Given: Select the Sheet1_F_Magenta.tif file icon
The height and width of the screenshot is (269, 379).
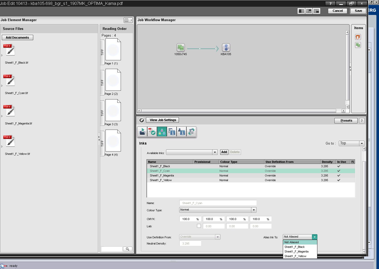Looking at the screenshot, I should tap(9, 111).
